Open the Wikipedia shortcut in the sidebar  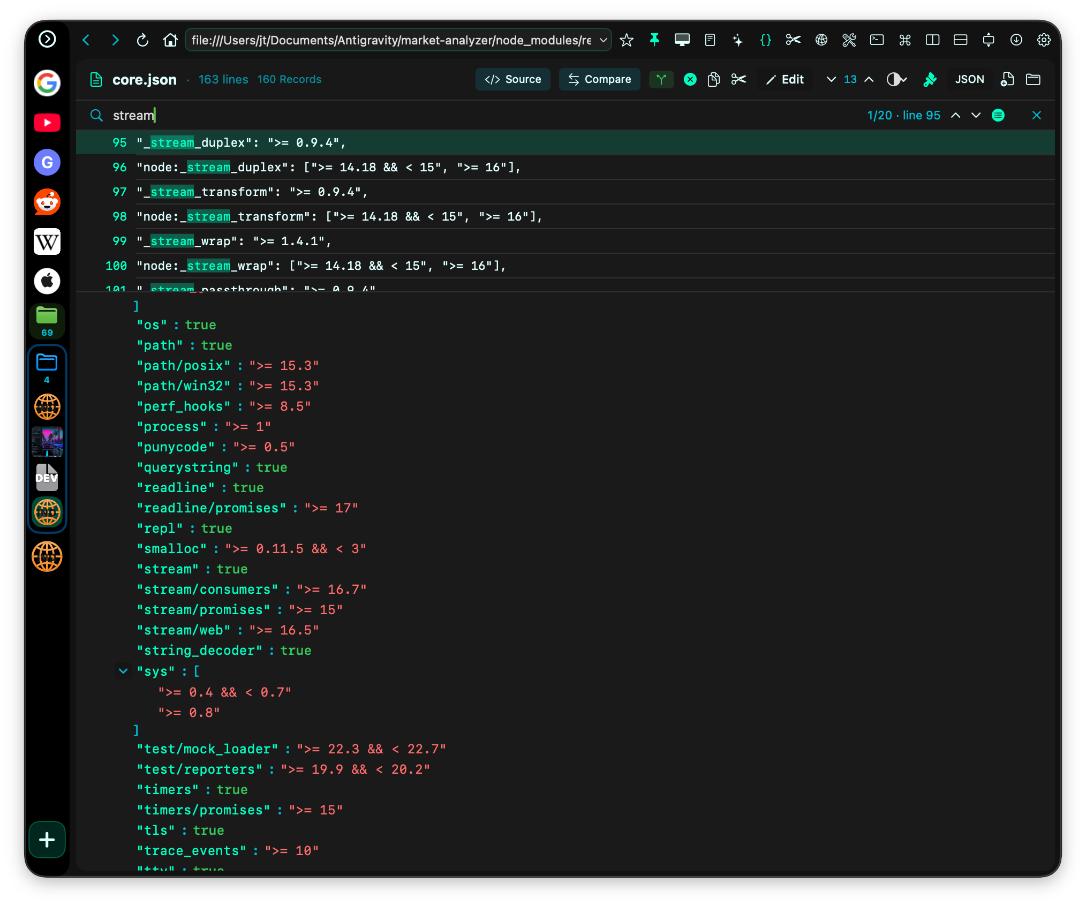[x=47, y=241]
